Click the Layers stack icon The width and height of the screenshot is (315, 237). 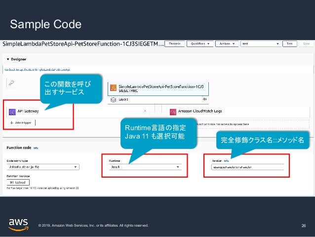[x=113, y=99]
